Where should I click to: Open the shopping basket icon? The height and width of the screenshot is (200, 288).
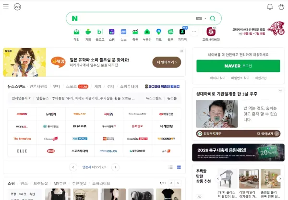click(x=281, y=7)
